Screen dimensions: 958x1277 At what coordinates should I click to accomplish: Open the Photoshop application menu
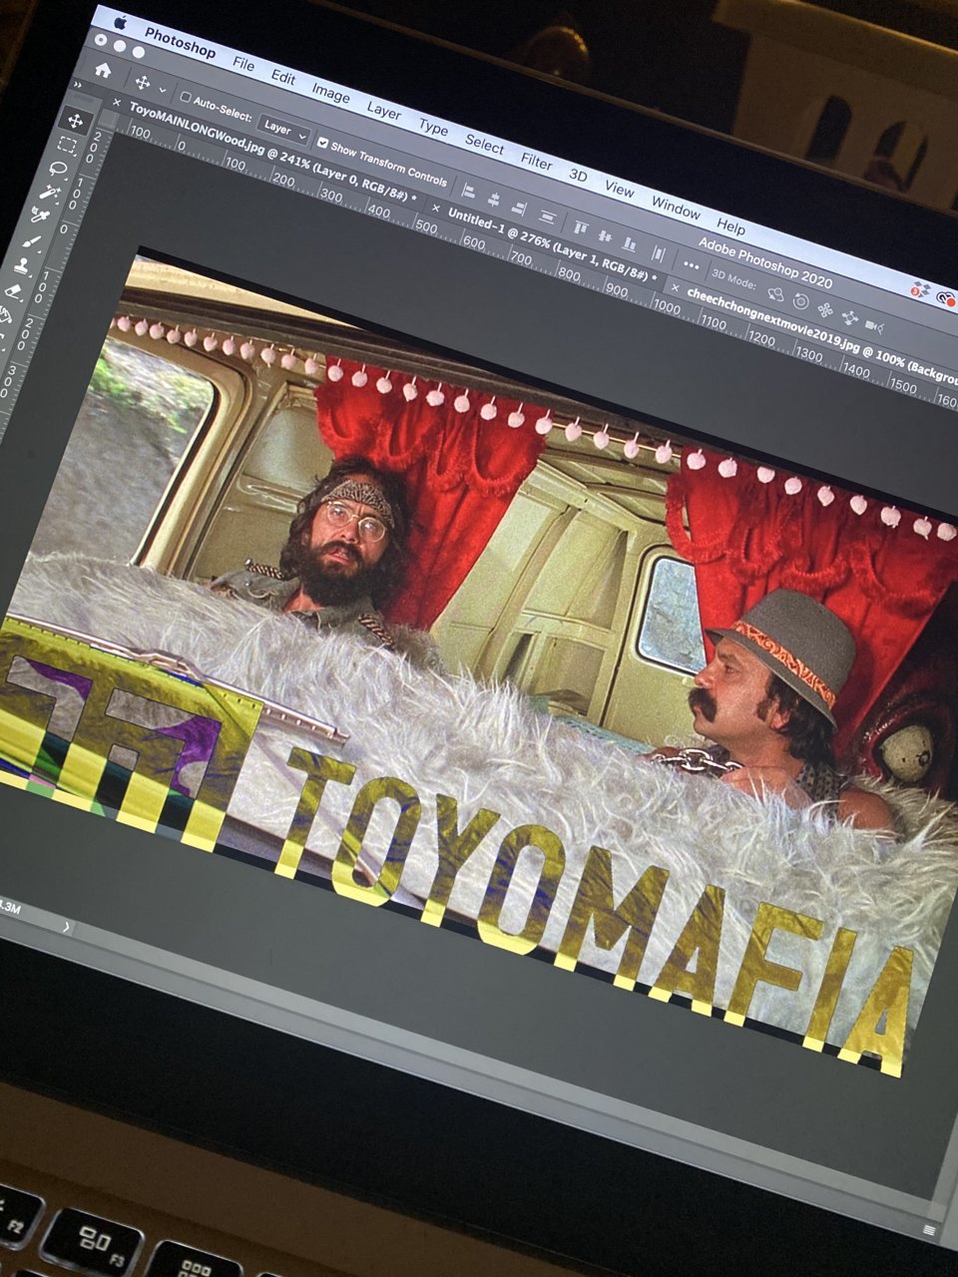[x=180, y=42]
